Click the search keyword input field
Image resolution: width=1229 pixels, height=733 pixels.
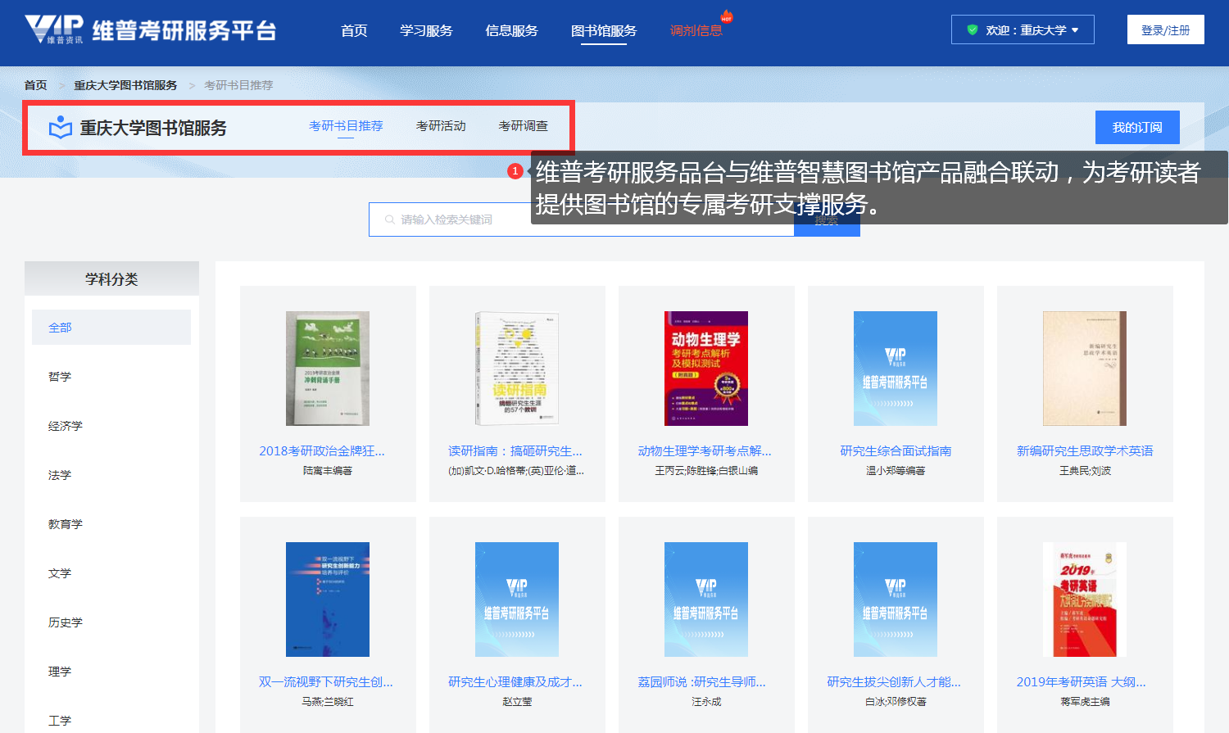[x=459, y=219]
